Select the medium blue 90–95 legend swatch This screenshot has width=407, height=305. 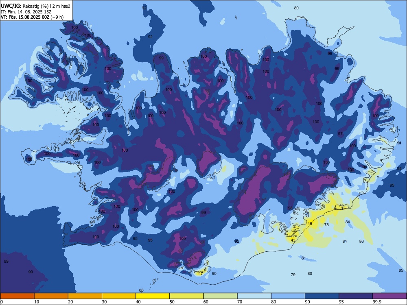coord(322,296)
